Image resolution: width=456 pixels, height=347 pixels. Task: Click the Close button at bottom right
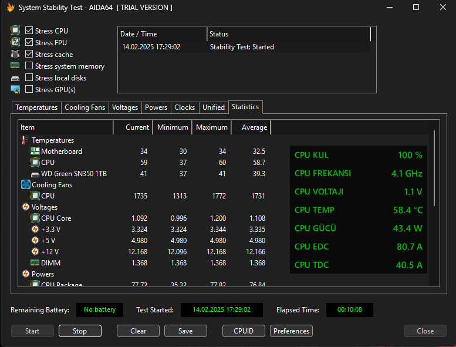click(x=425, y=331)
